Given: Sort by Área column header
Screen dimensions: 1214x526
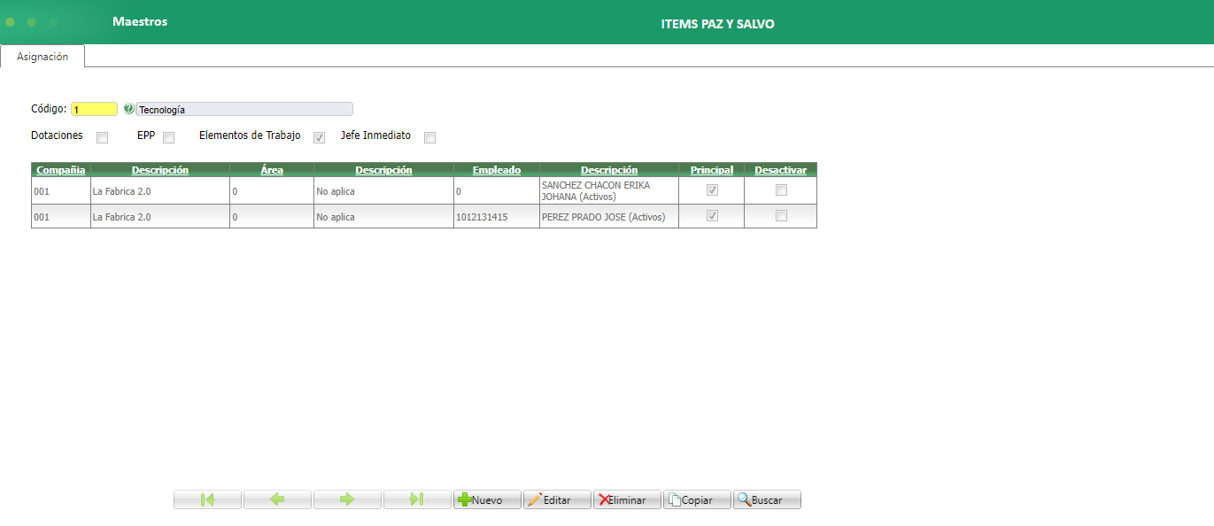Looking at the screenshot, I should (272, 170).
